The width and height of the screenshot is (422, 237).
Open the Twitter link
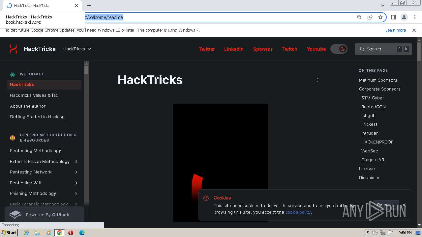pos(207,49)
